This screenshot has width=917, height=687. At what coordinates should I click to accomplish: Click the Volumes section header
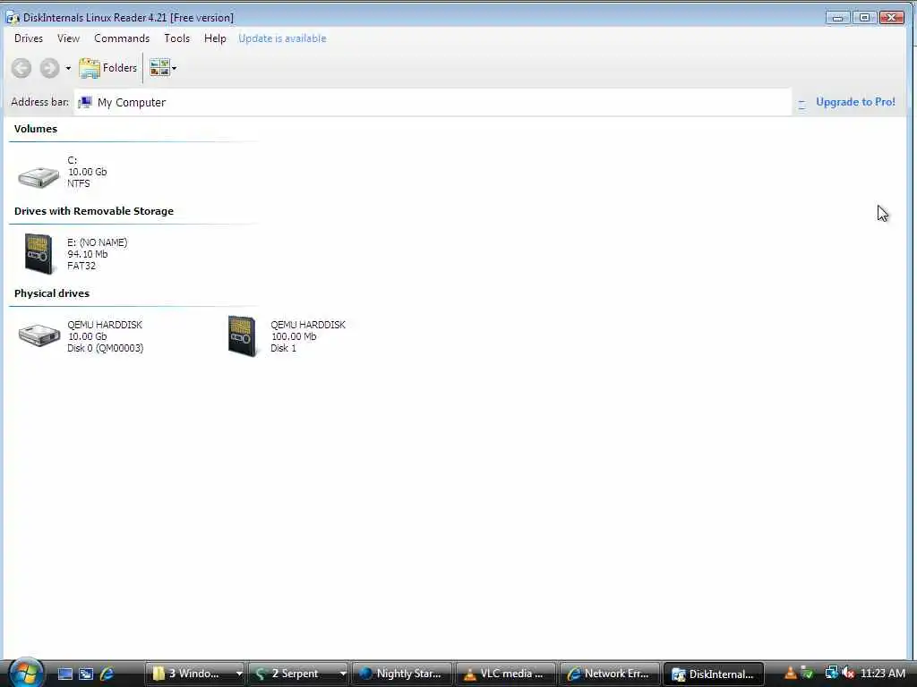tap(36, 129)
